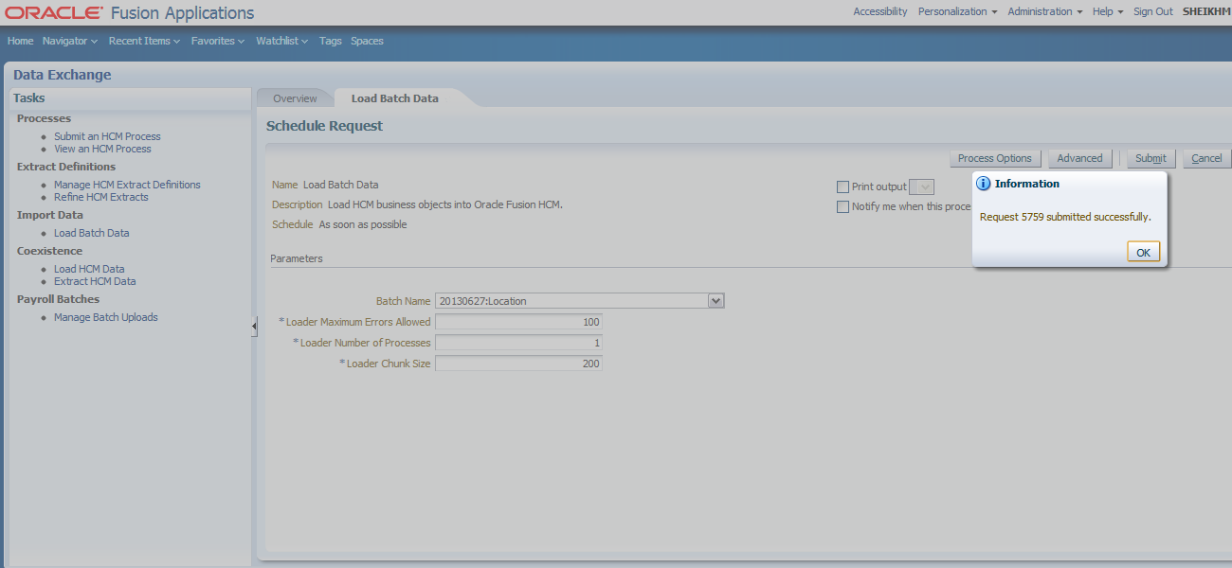Select the Load Batch Data tab

click(x=395, y=98)
